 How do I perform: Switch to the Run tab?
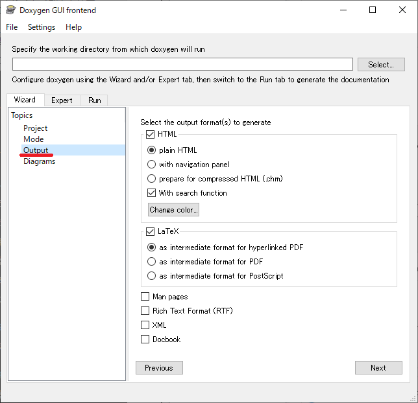(x=95, y=100)
